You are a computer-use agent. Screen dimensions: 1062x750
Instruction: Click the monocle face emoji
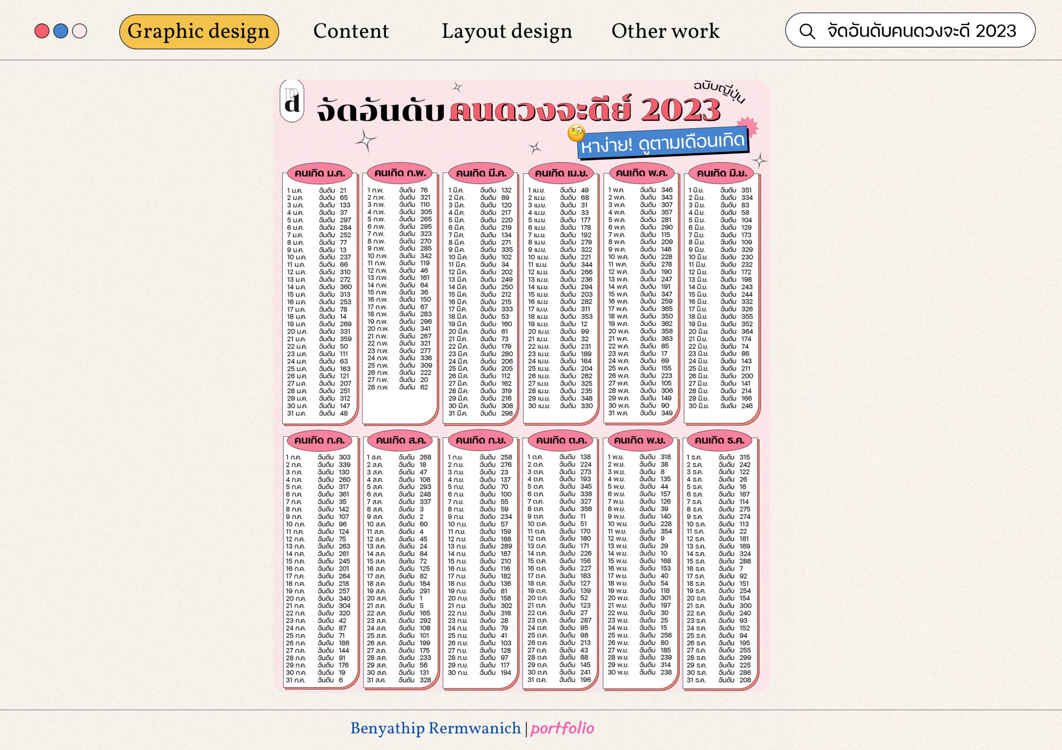click(576, 133)
